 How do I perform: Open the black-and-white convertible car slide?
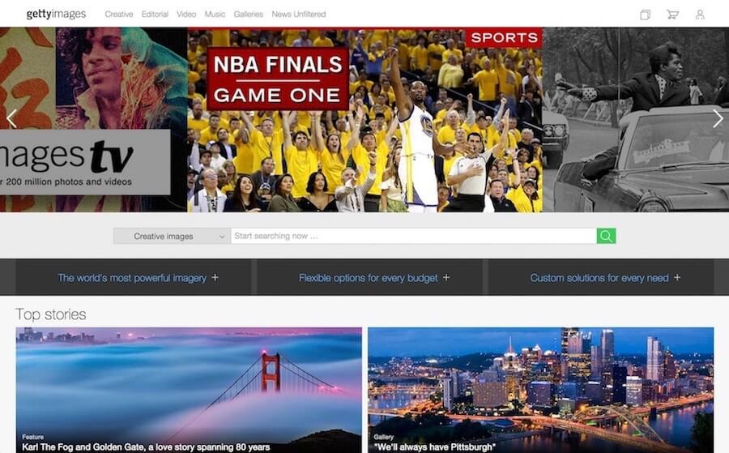pos(636,119)
